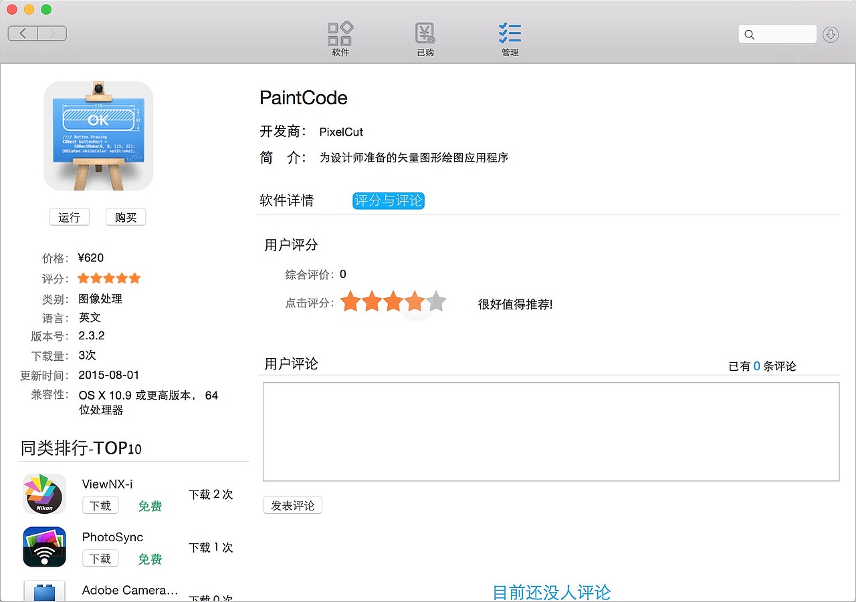Image resolution: width=856 pixels, height=602 pixels.
Task: Download PhotoSync with its 下载 button
Action: click(100, 559)
